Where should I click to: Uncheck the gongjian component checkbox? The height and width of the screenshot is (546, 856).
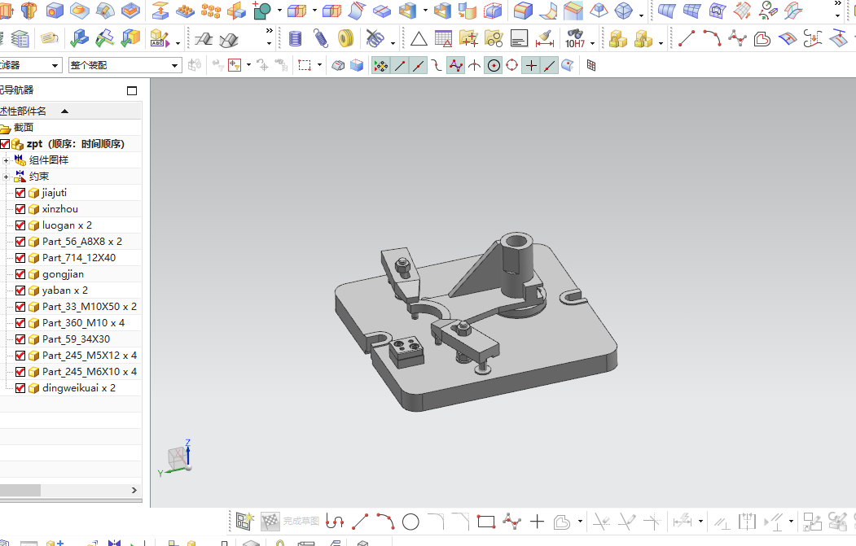[20, 274]
